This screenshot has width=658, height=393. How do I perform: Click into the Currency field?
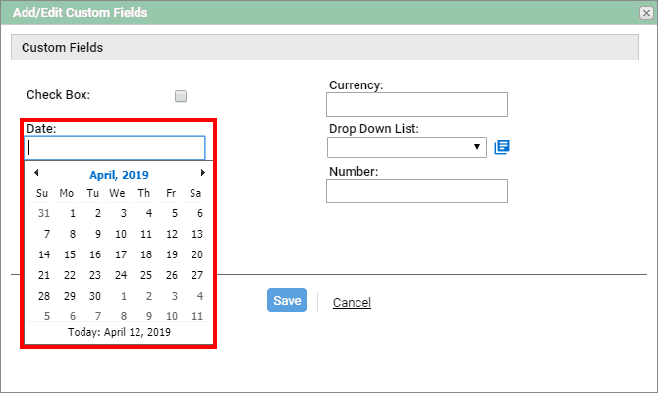[x=416, y=104]
